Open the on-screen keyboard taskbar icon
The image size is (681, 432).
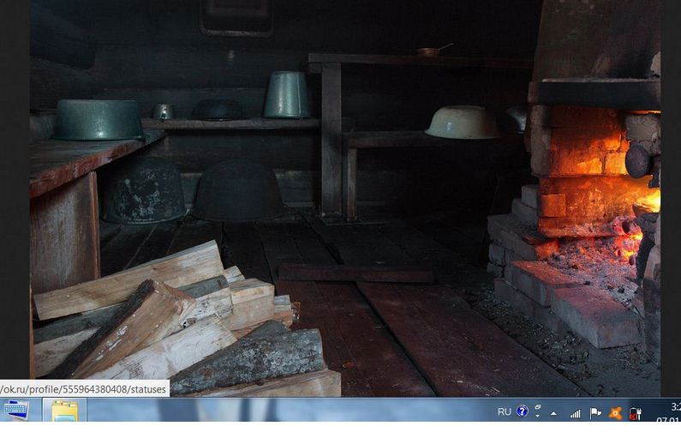coord(15,412)
